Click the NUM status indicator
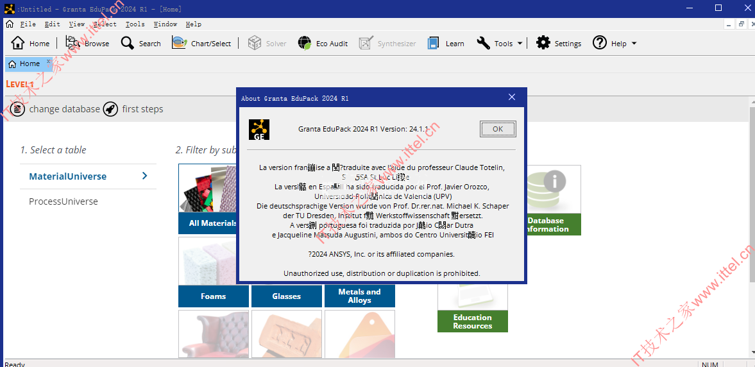This screenshot has height=367, width=755. coord(709,364)
